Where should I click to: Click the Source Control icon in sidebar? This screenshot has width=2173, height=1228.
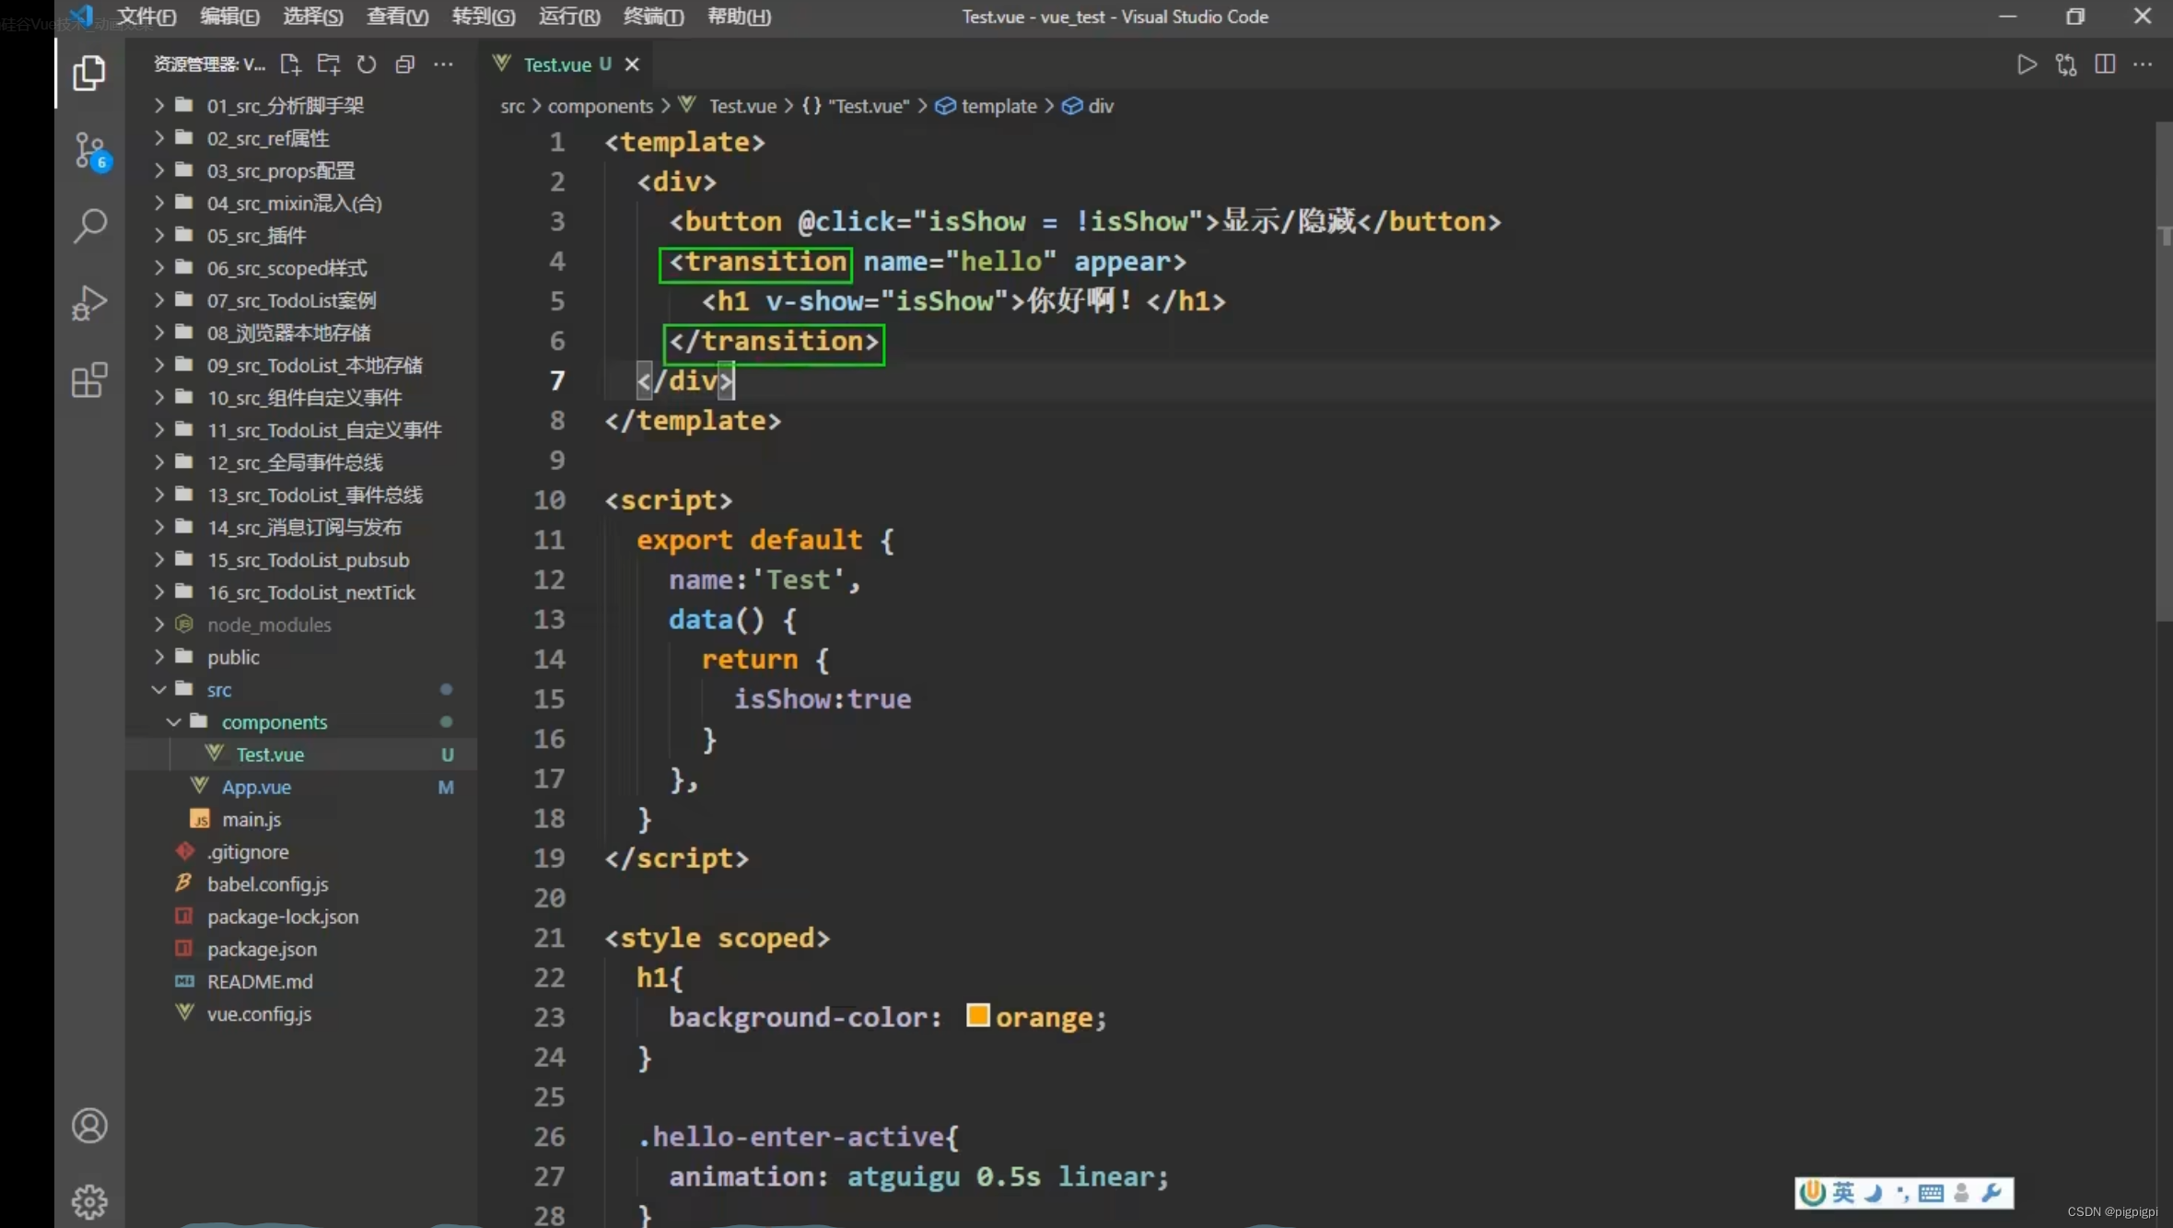89,149
